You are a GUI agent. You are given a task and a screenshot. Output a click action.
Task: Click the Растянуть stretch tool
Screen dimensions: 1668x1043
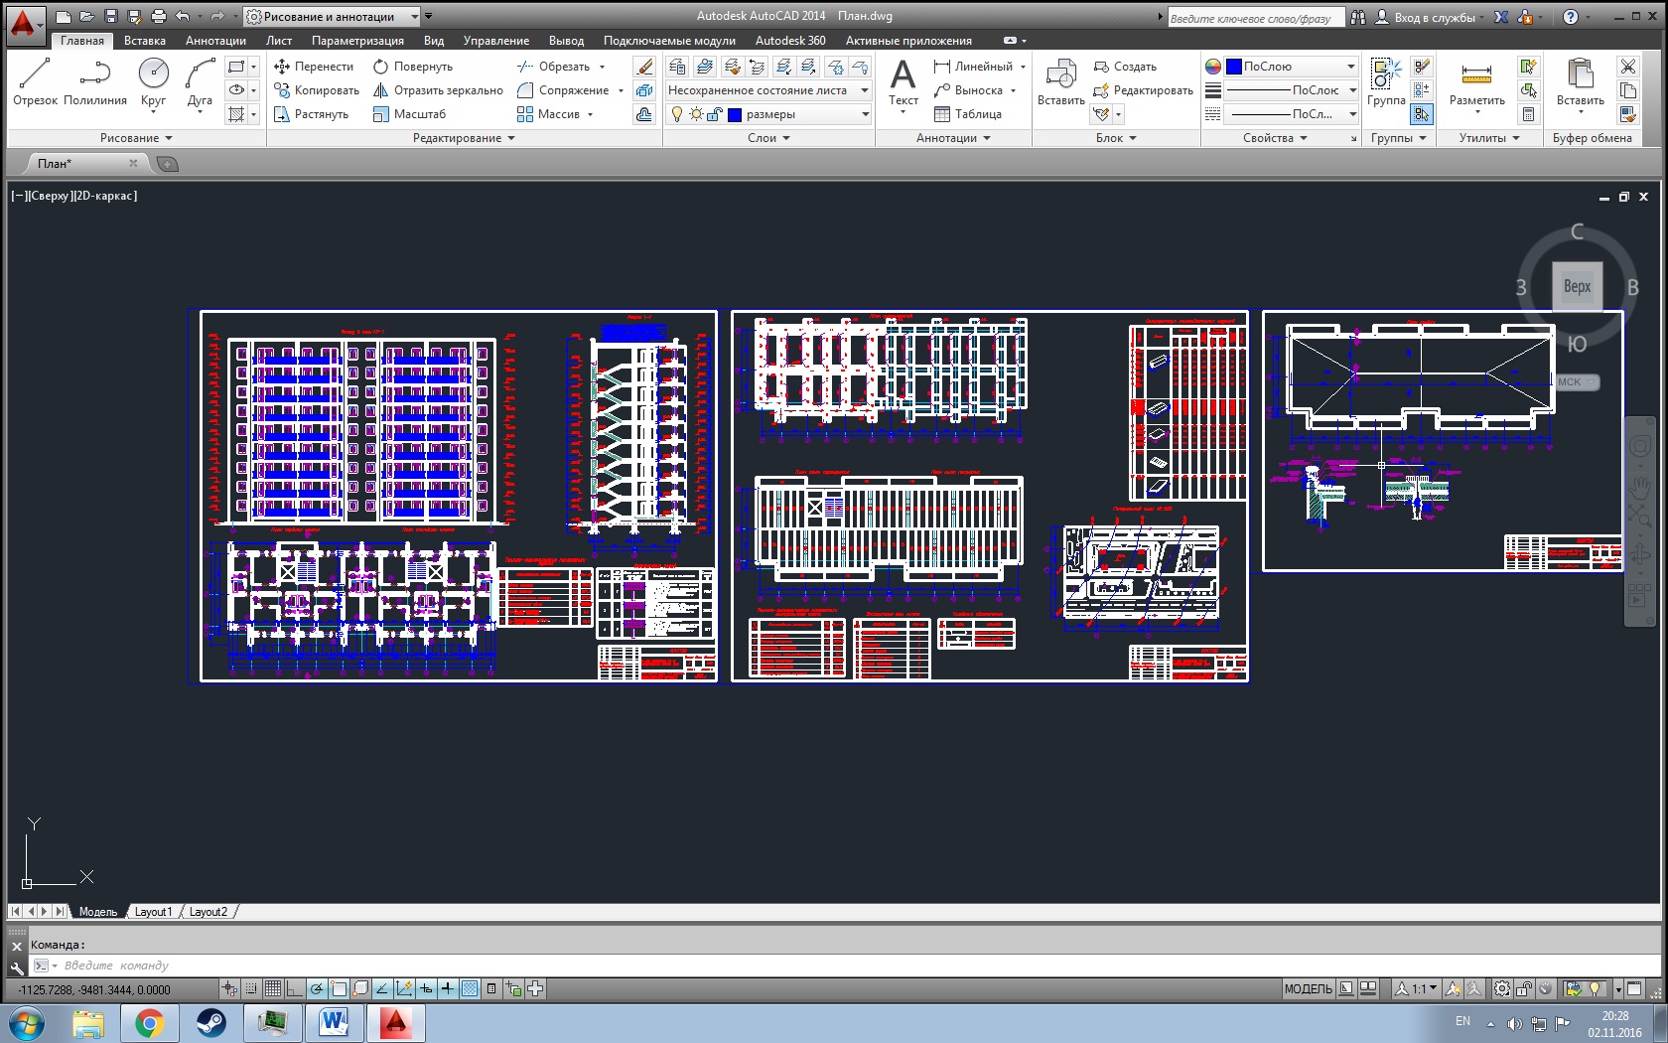coord(311,114)
